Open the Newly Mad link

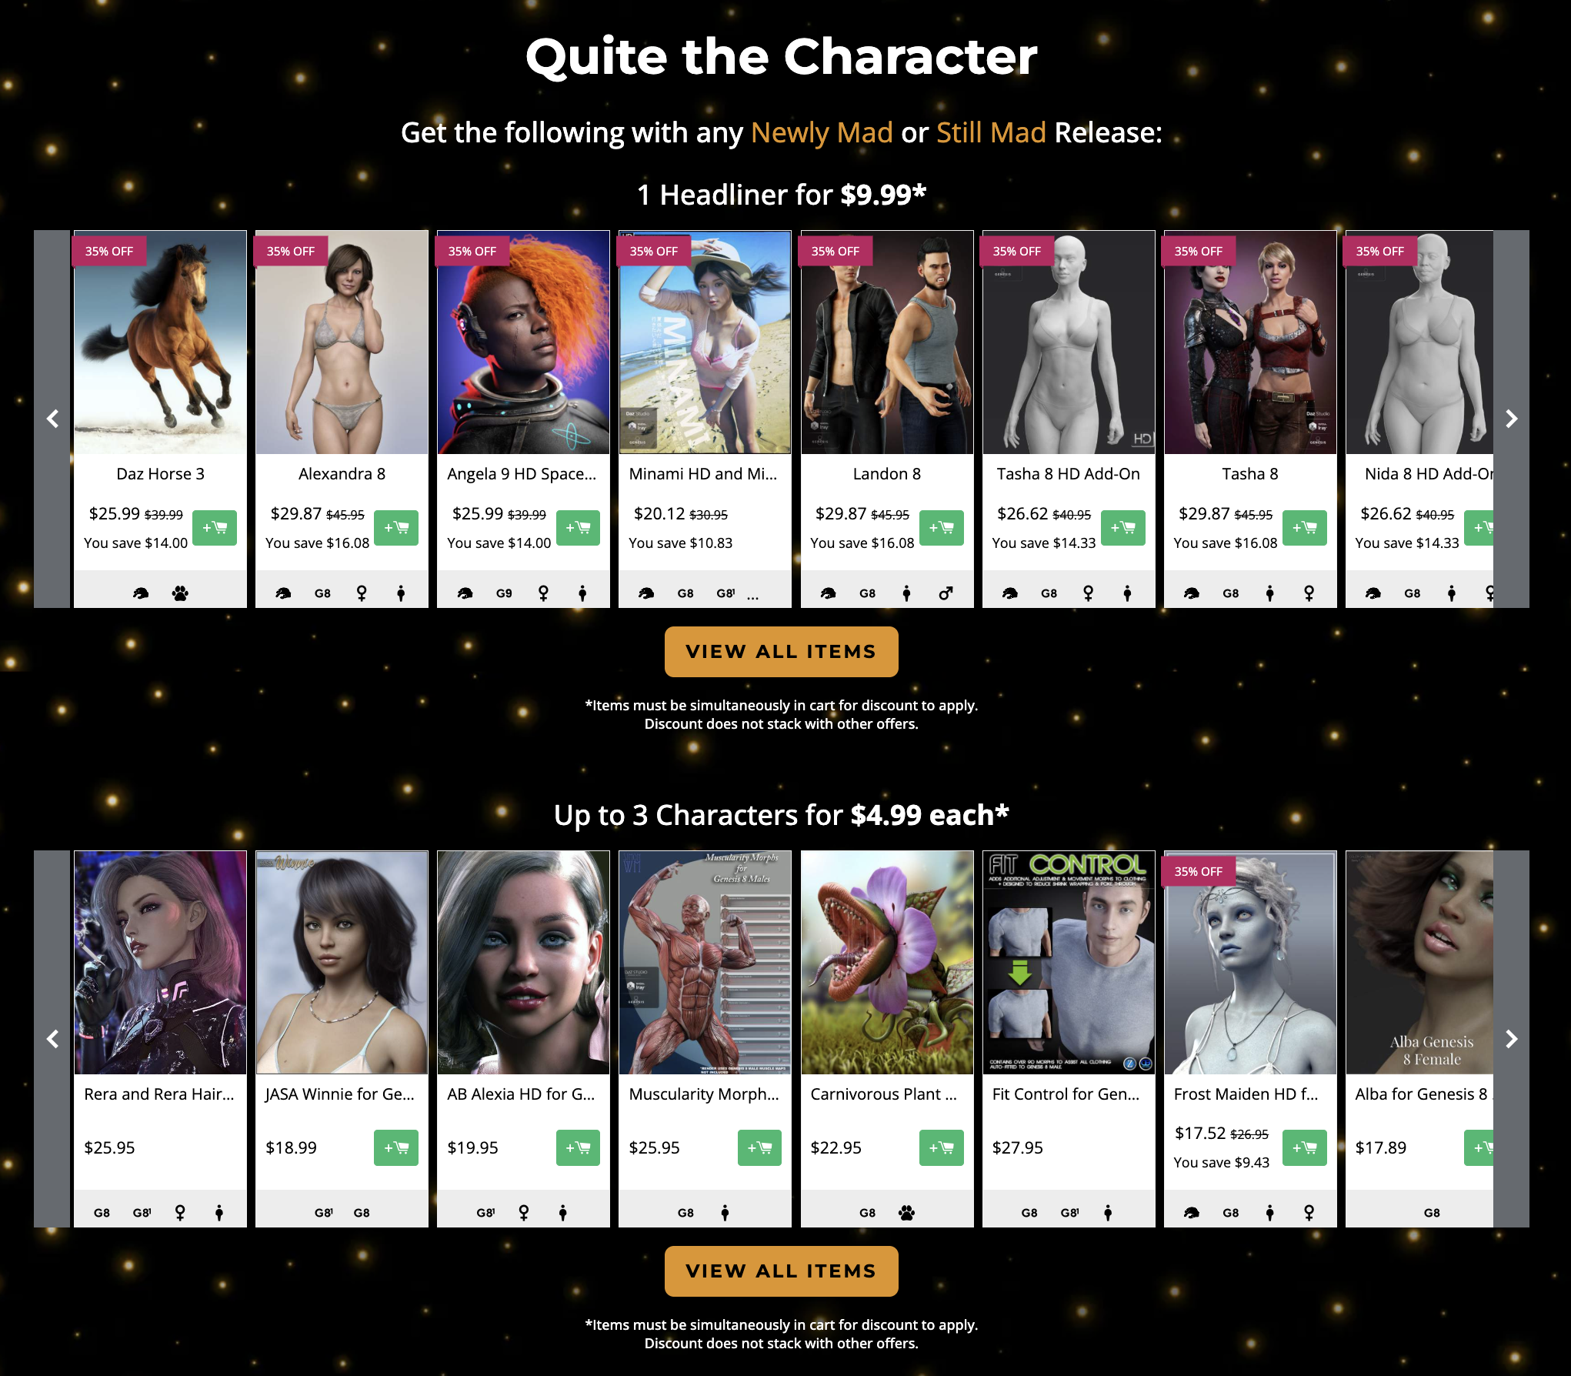(821, 133)
